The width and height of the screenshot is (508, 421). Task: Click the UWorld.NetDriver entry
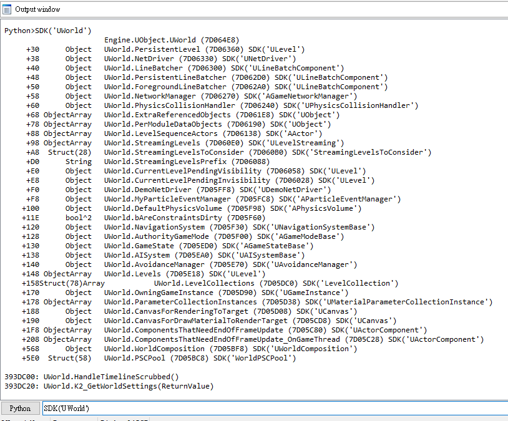tap(161, 59)
